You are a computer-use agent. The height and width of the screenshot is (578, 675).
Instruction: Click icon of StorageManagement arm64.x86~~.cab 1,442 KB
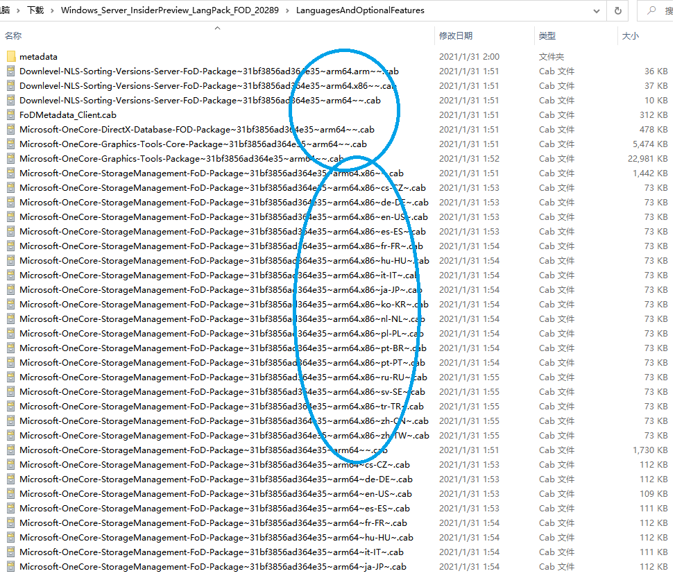click(11, 173)
